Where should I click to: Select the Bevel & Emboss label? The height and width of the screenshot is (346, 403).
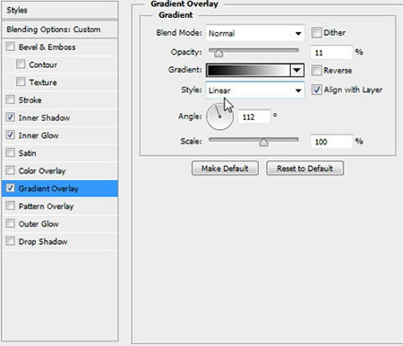click(x=47, y=47)
